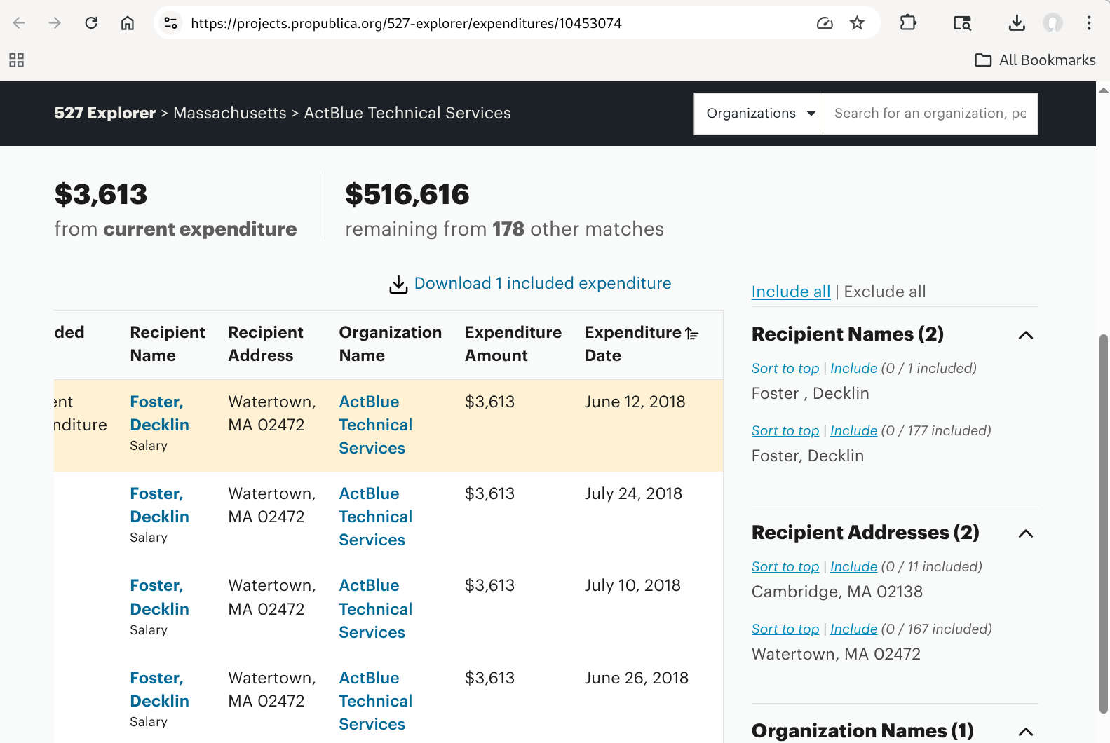The image size is (1110, 743).
Task: Click the URL address bar
Action: pos(491,23)
